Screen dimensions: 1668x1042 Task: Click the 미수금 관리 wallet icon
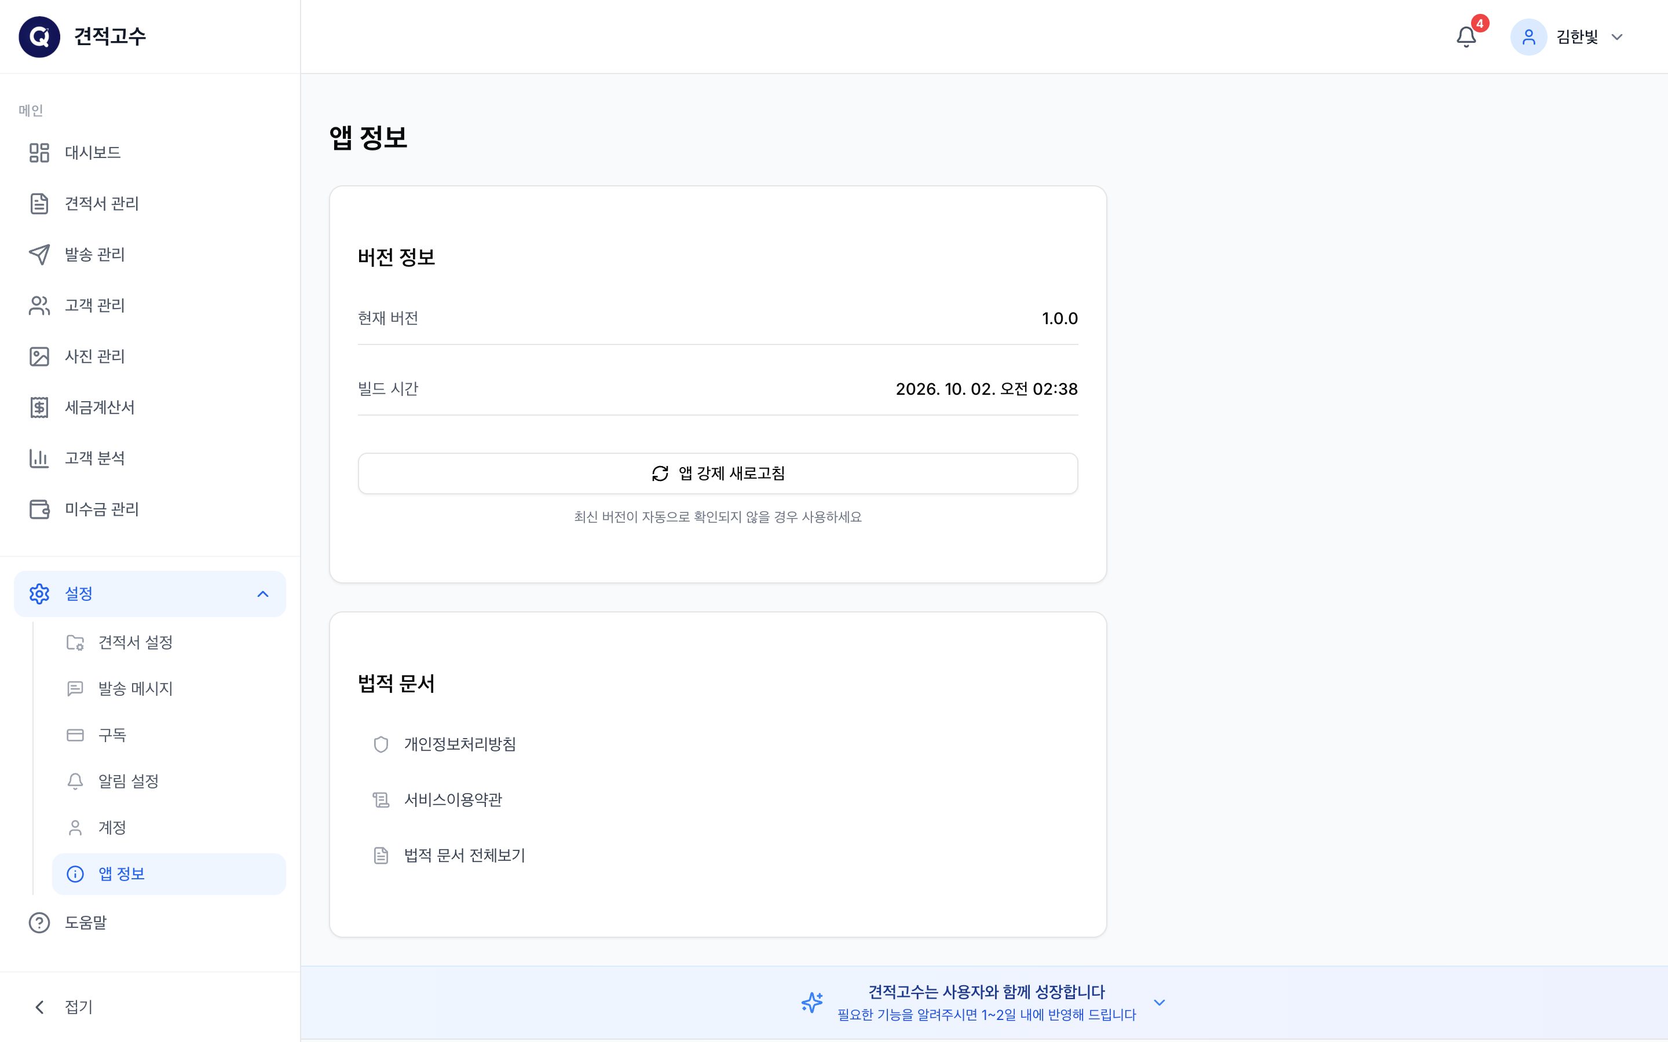tap(39, 509)
